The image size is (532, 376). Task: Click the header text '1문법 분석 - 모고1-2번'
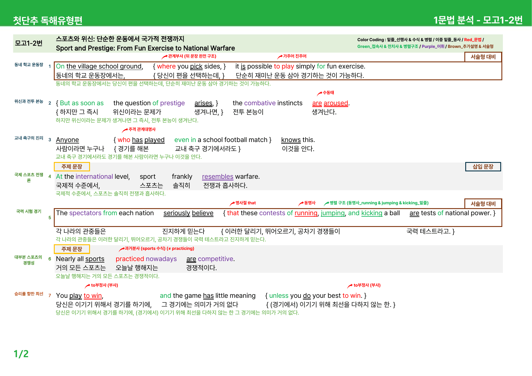[478, 20]
